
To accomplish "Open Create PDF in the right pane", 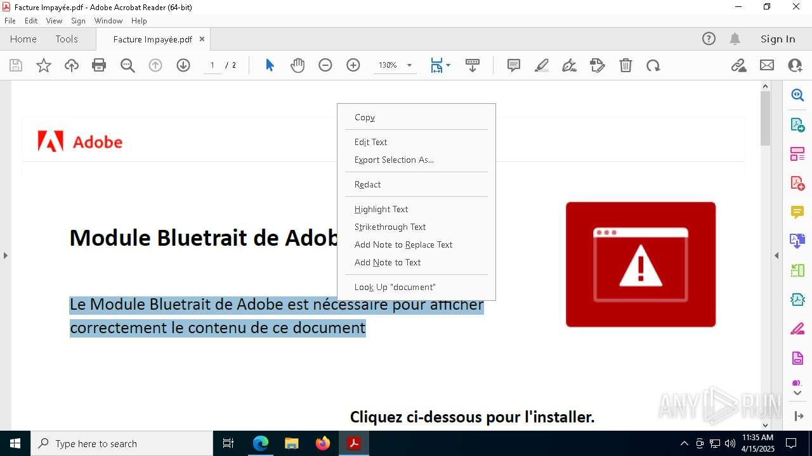I will [797, 183].
